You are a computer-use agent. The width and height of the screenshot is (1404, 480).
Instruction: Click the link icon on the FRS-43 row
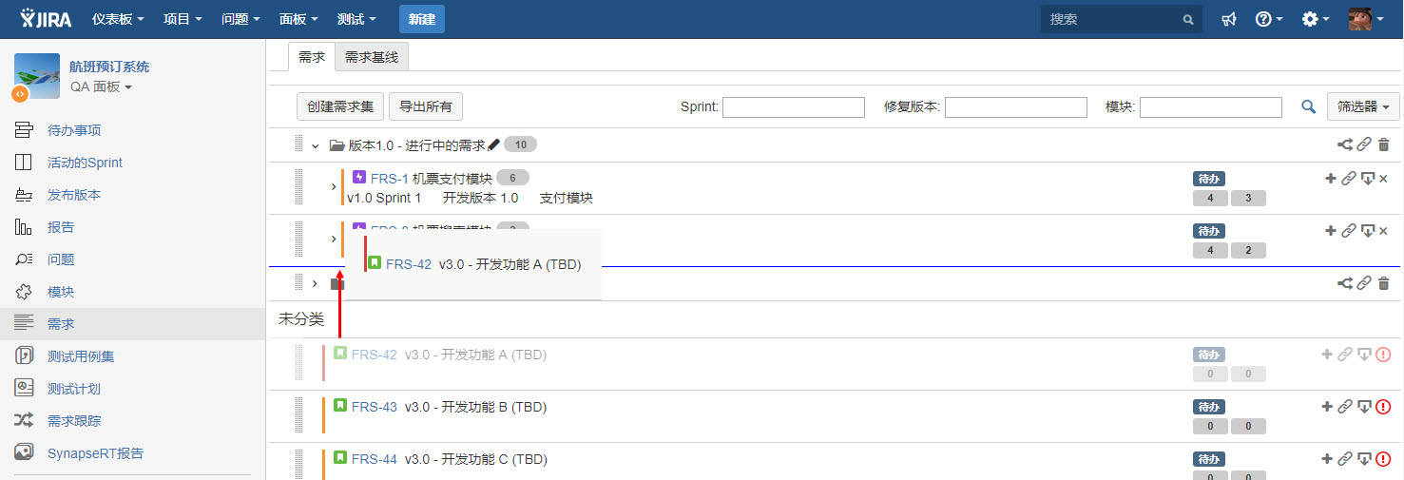tap(1345, 407)
